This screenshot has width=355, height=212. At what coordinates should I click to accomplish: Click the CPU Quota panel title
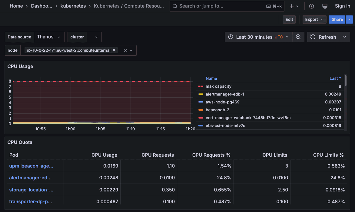pos(20,142)
